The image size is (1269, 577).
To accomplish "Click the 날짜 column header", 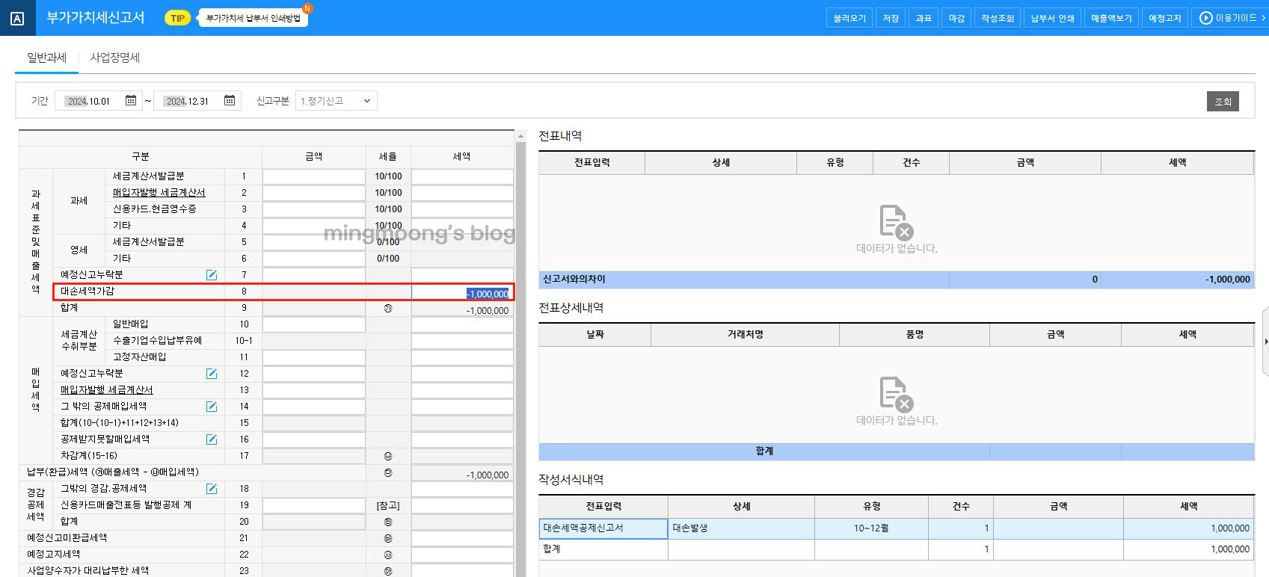I will click(x=595, y=334).
